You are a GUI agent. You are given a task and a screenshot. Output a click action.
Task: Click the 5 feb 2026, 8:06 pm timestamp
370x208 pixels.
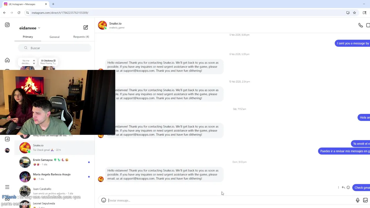pos(239,35)
